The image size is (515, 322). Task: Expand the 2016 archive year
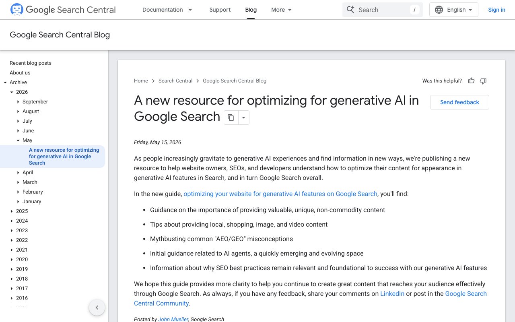tap(12, 298)
